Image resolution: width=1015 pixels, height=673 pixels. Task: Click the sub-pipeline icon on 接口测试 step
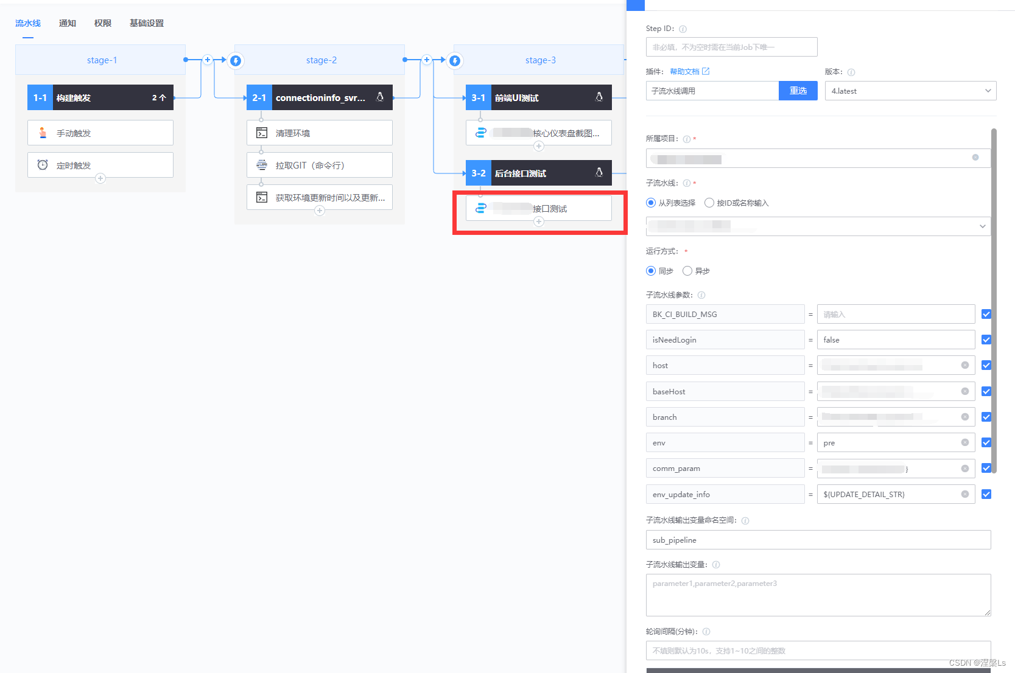[x=481, y=208]
